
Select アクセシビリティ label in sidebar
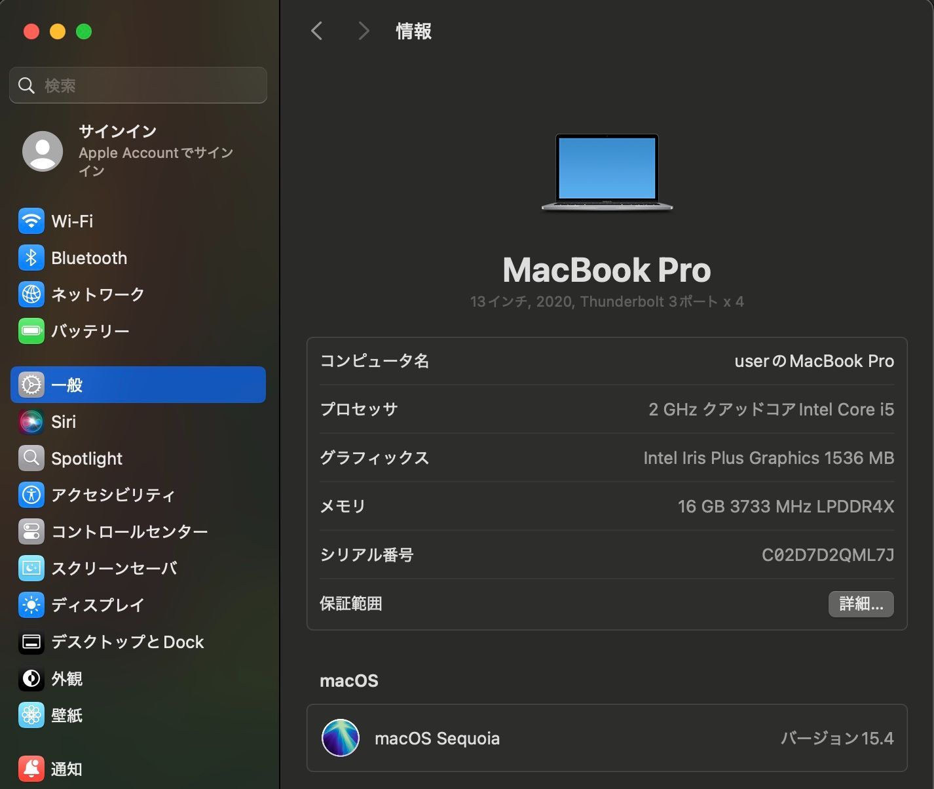pyautogui.click(x=113, y=495)
